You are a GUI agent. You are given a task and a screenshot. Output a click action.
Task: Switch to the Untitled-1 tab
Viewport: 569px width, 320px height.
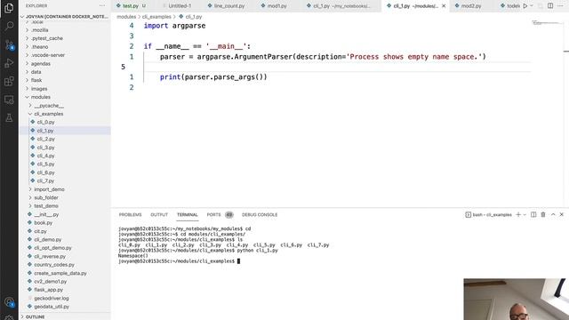pyautogui.click(x=180, y=6)
